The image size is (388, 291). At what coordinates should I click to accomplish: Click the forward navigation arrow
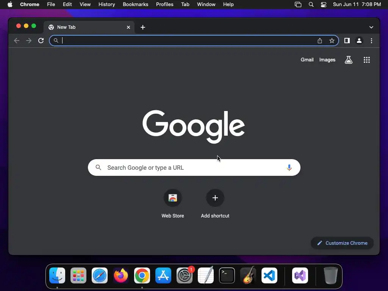tap(29, 41)
